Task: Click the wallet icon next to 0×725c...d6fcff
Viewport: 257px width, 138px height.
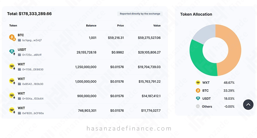Action: (19, 55)
